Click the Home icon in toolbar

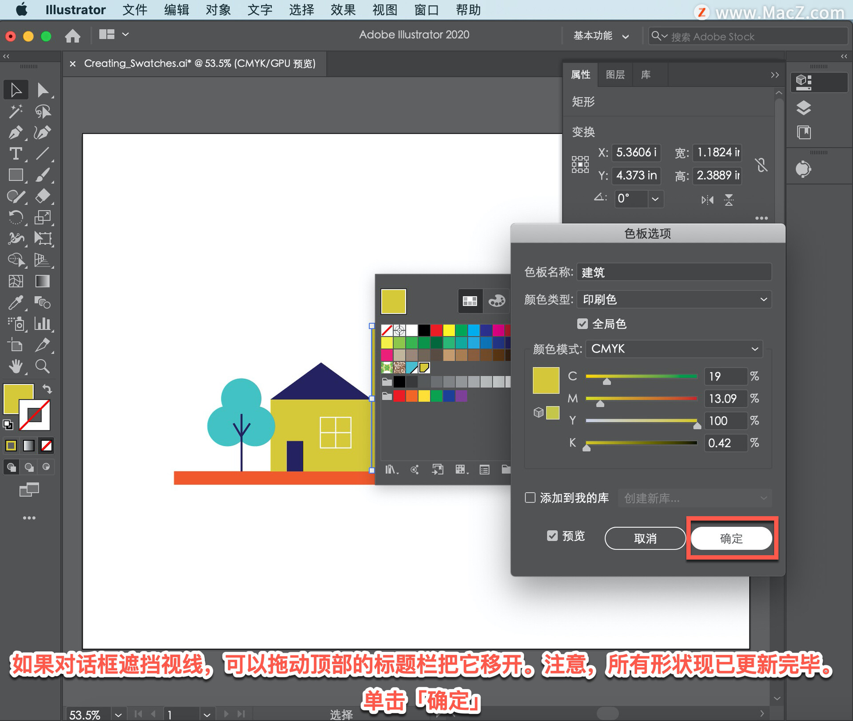(x=72, y=36)
